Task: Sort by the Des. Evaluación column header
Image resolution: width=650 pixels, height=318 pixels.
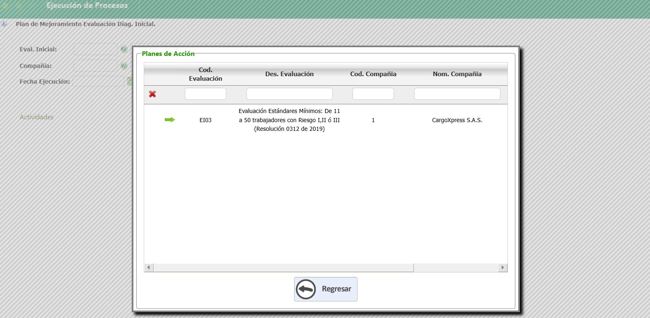Action: (290, 74)
